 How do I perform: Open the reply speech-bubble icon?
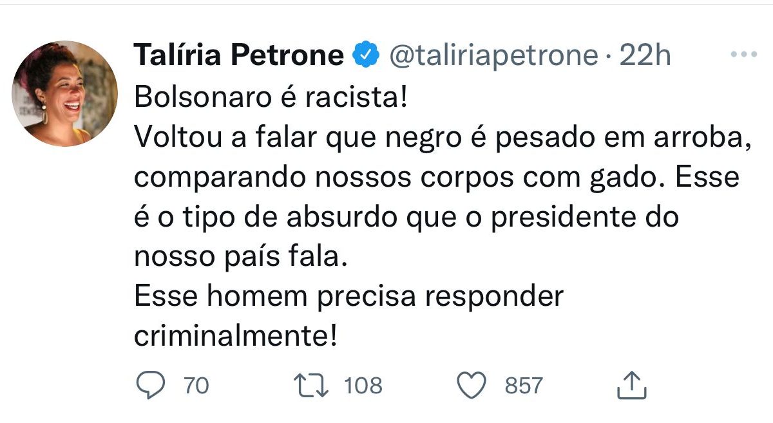click(x=152, y=386)
